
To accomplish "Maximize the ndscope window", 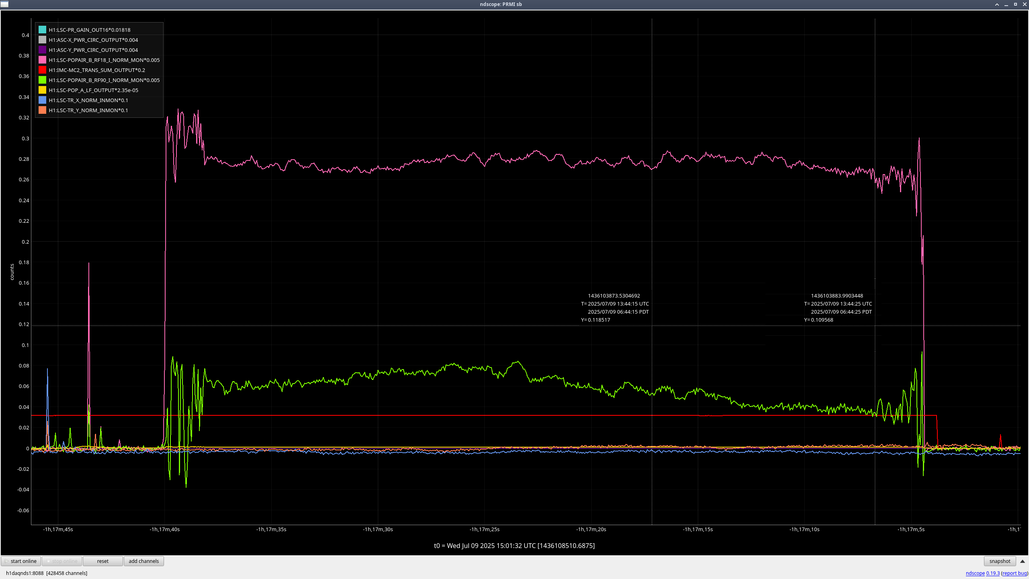I will [x=1015, y=4].
